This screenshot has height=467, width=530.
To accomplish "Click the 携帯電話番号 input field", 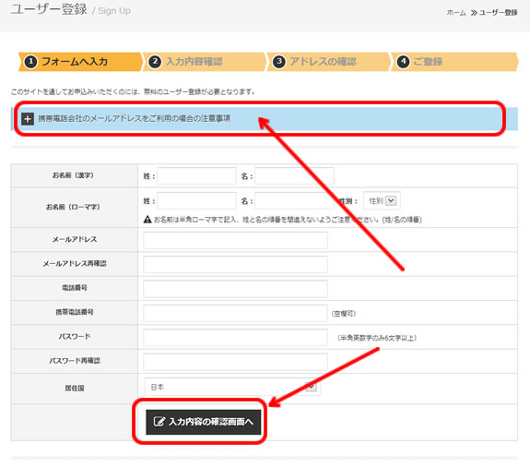I will click(x=235, y=313).
